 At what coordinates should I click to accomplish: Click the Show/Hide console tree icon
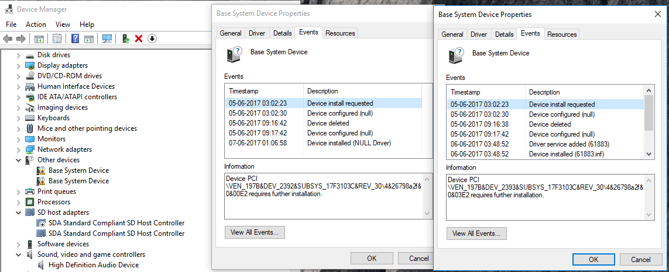[x=39, y=39]
